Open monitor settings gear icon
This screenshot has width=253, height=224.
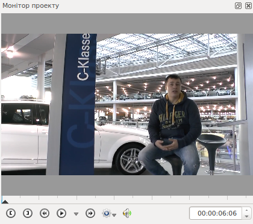pos(107,213)
